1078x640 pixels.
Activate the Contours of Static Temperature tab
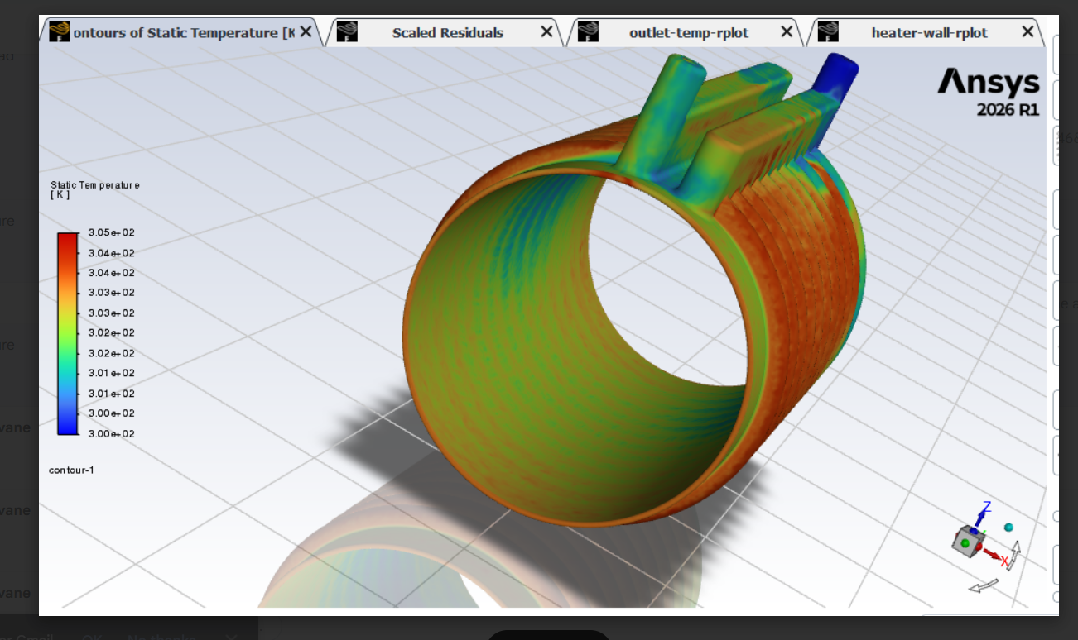(x=183, y=33)
